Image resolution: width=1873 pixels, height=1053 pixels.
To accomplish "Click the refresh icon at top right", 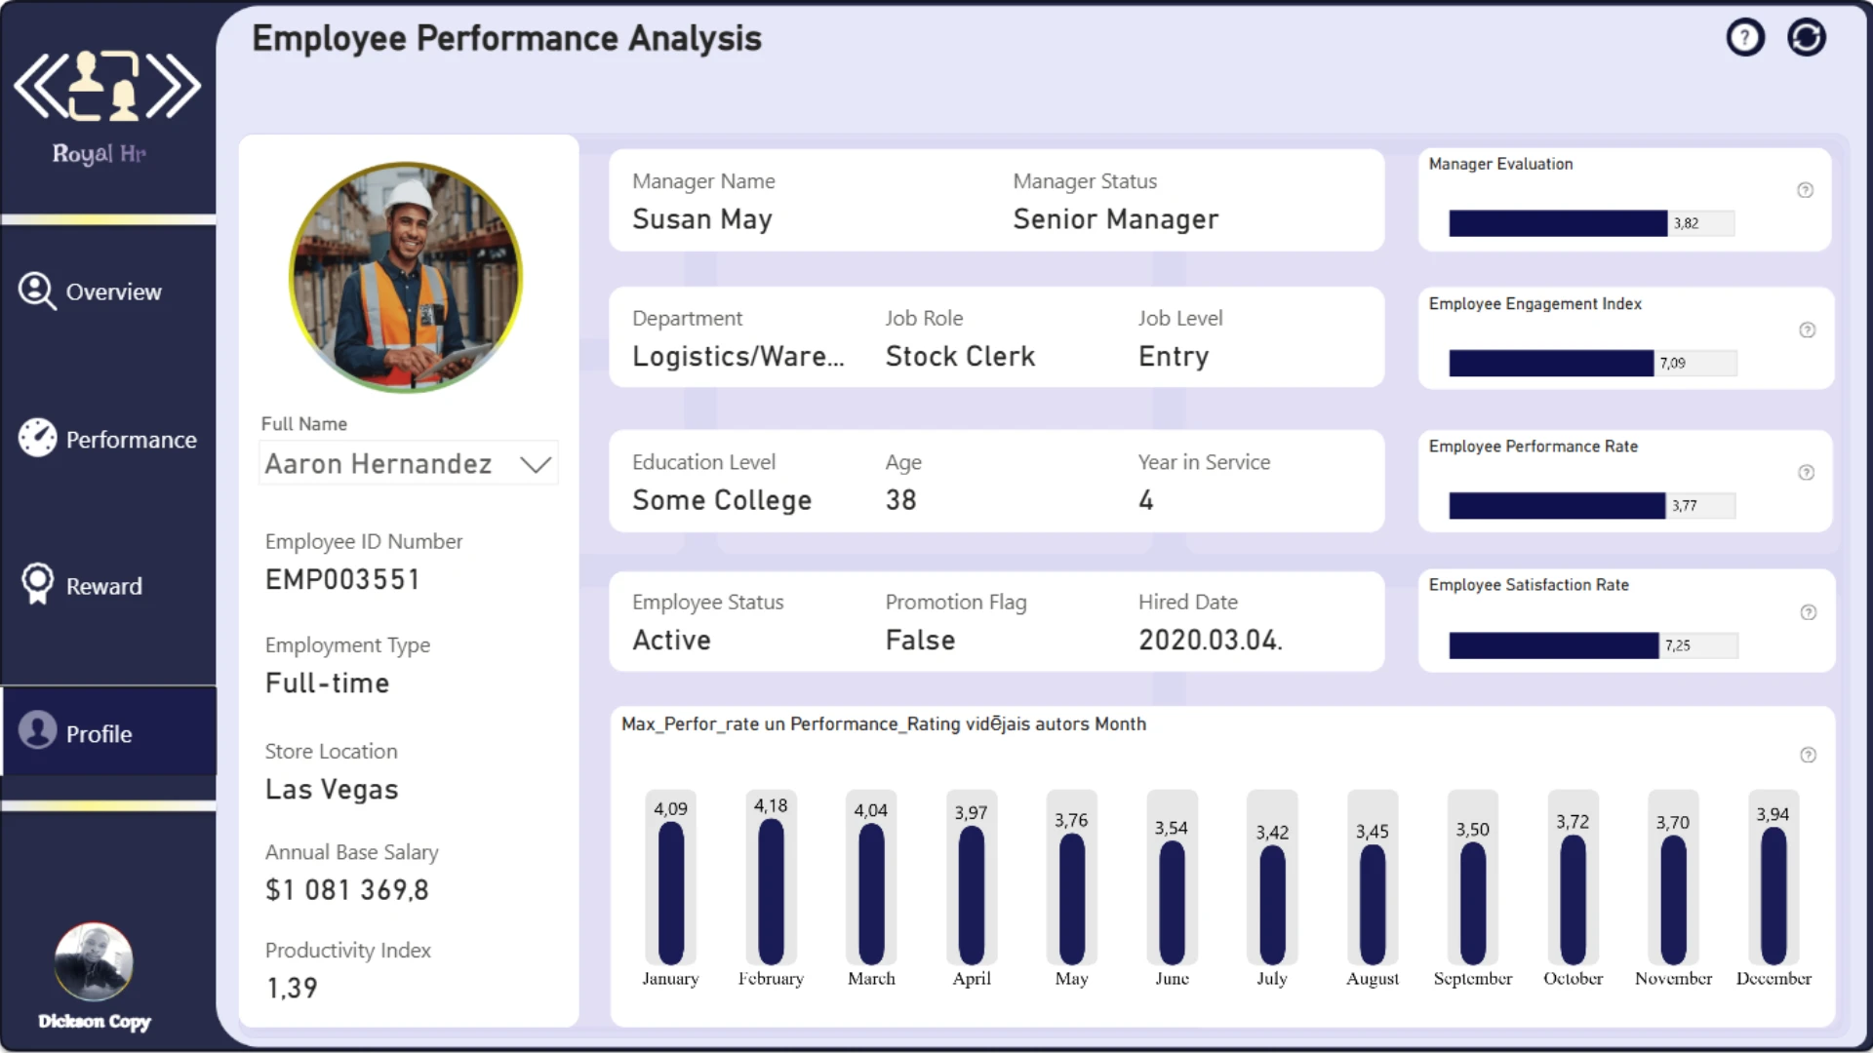I will [x=1806, y=38].
